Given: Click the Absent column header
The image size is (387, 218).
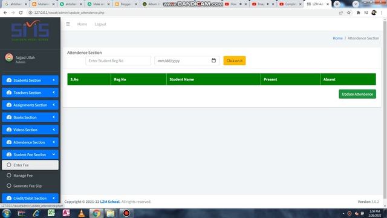Looking at the screenshot, I should [x=348, y=79].
